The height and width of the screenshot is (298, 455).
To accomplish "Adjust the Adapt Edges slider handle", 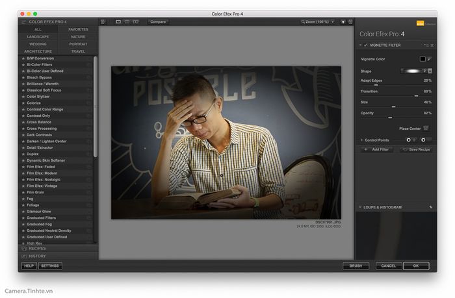I will (x=376, y=85).
